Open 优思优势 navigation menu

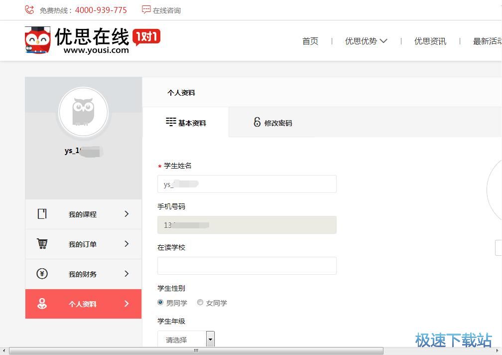[x=361, y=41]
